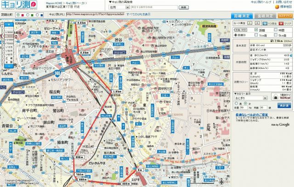Screen dimensions: 294x187
Task: Click the キョリ測 logo
Action: 15,4
